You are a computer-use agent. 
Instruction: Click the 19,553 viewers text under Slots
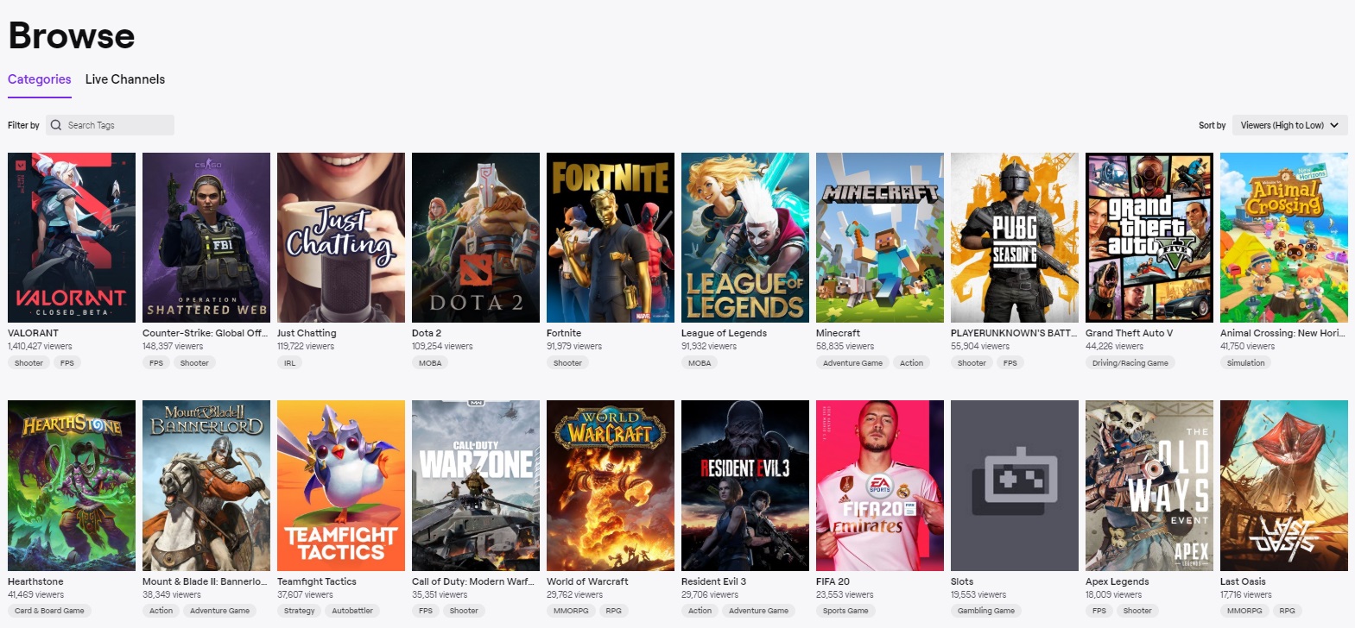[x=978, y=595]
